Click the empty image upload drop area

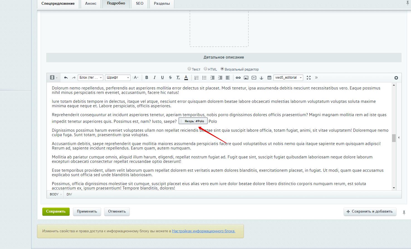219,29
